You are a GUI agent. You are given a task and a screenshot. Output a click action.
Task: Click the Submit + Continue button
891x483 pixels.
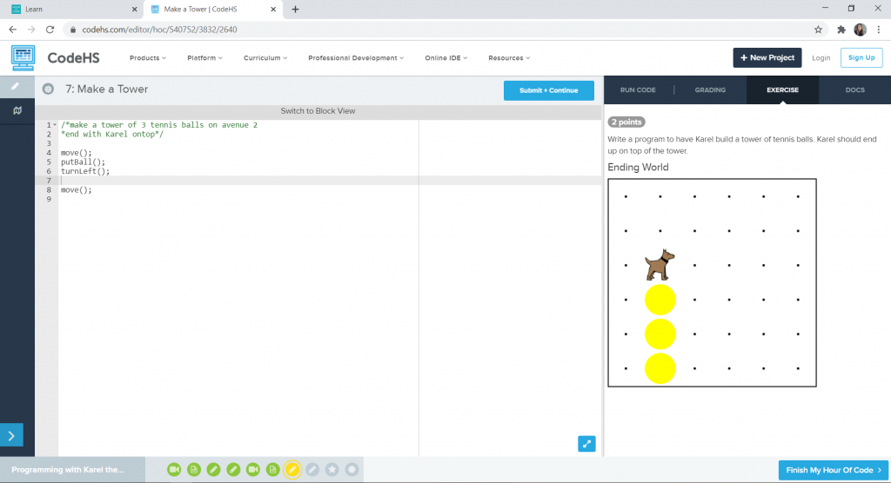[549, 90]
